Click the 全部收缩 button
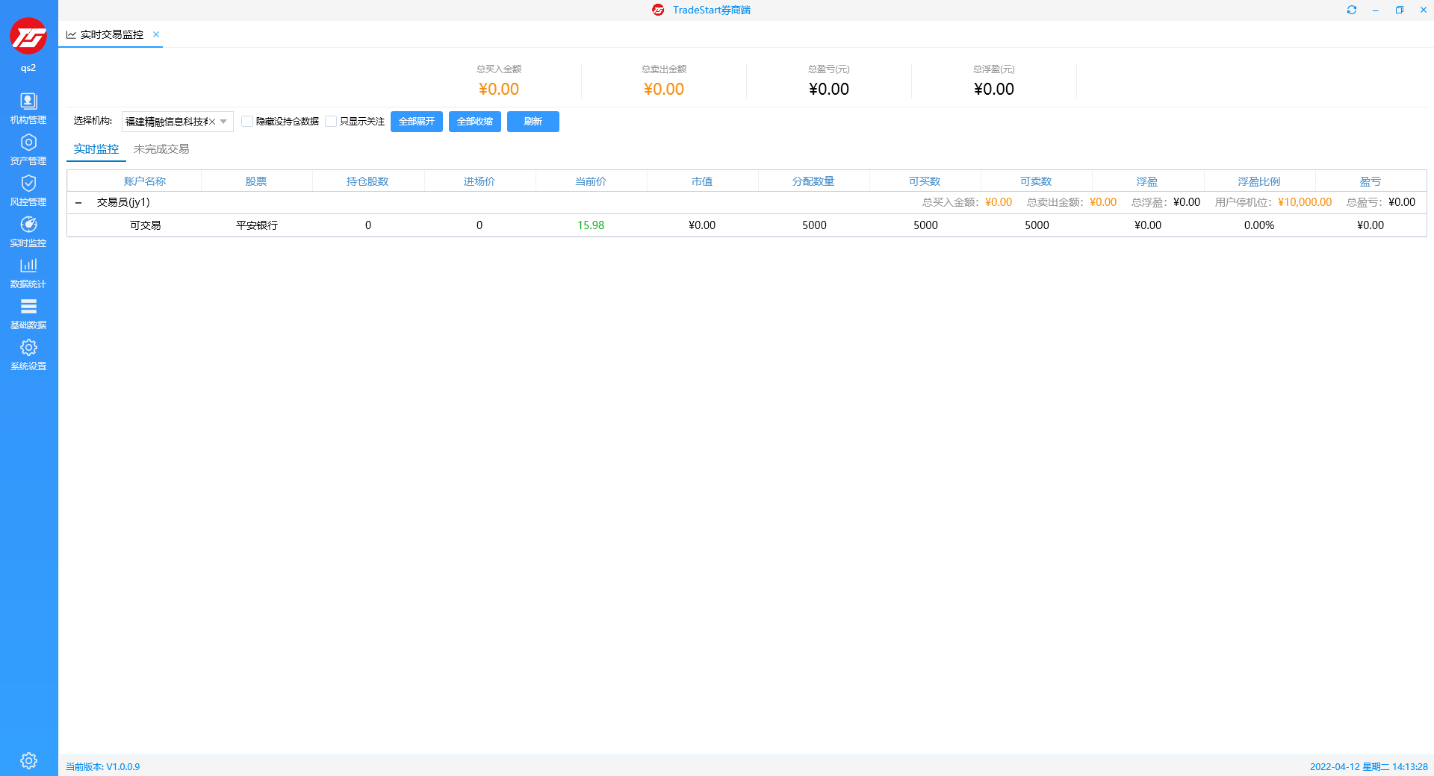The width and height of the screenshot is (1434, 776). pos(474,122)
